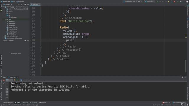Click the collapse all icon in Project panel
The height and width of the screenshot is (106, 189).
point(22,4)
